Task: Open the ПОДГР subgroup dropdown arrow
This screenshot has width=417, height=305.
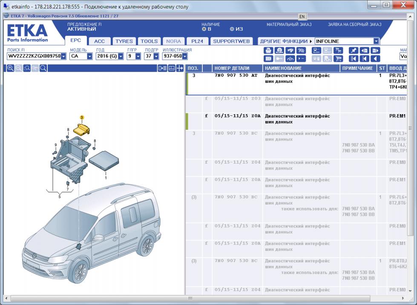Action: click(156, 56)
